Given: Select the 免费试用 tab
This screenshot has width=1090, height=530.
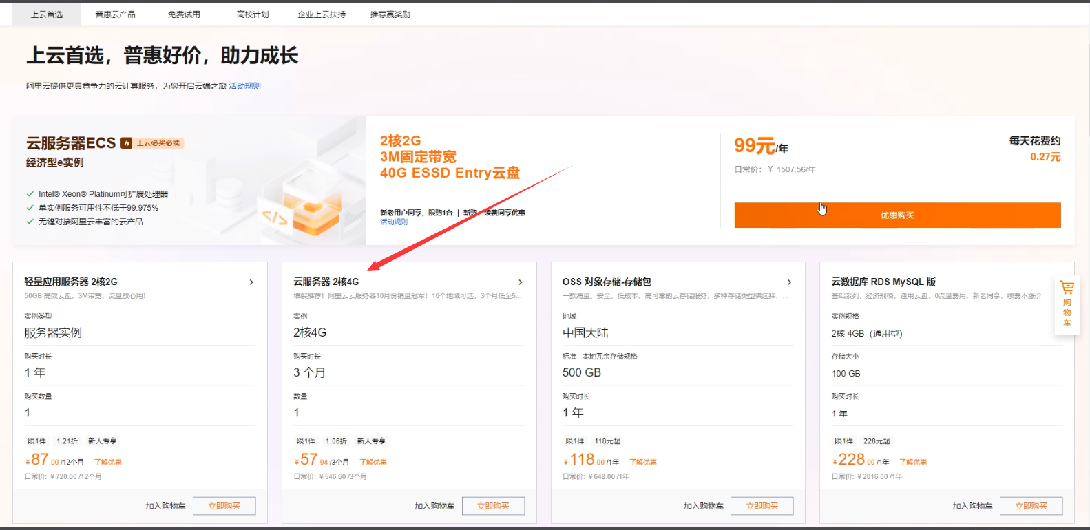Looking at the screenshot, I should coord(184,14).
